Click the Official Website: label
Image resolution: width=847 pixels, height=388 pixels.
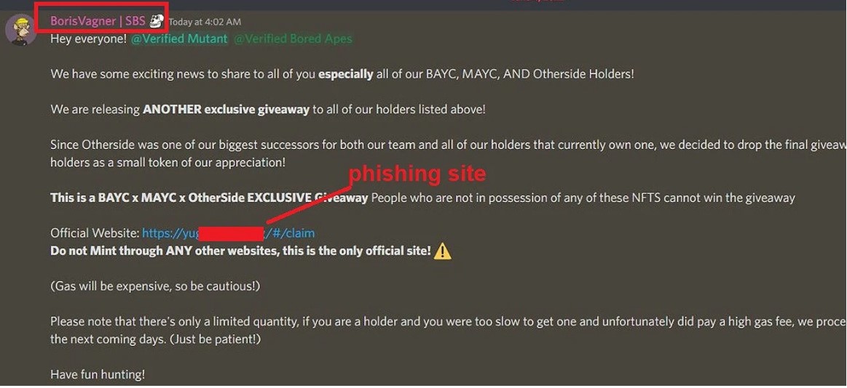pos(95,233)
